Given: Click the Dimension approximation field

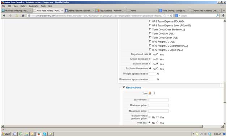Looking at the screenshot, I should pos(153,79).
